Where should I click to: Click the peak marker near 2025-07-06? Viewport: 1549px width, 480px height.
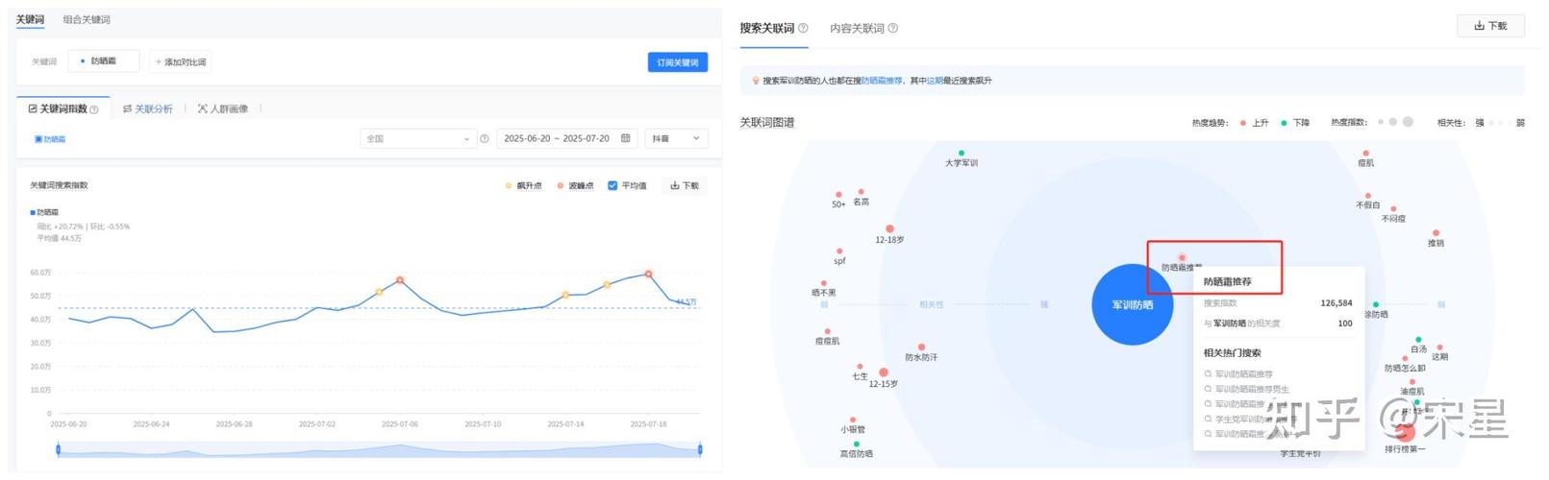[x=400, y=280]
